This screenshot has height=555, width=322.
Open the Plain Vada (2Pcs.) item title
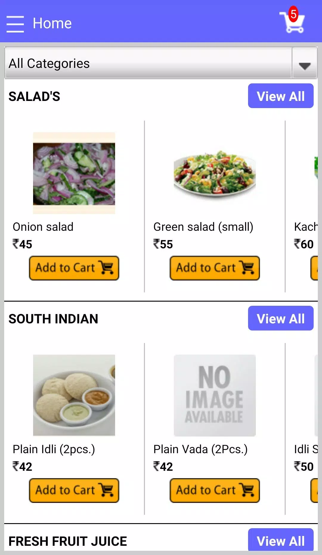coord(200,449)
